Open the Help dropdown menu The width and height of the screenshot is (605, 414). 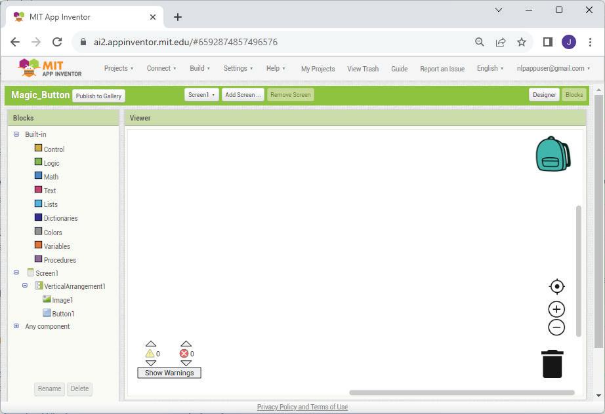pos(276,68)
